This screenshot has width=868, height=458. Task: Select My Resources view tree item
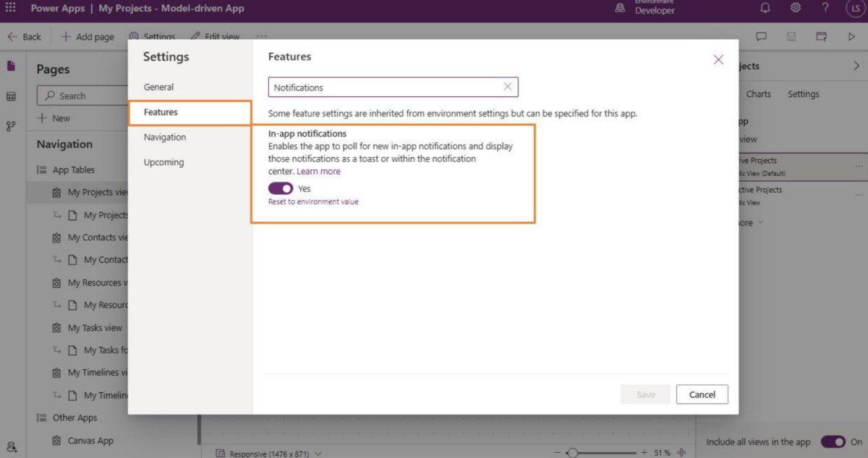point(90,283)
